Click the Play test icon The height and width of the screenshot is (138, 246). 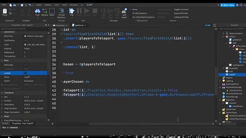72,11
